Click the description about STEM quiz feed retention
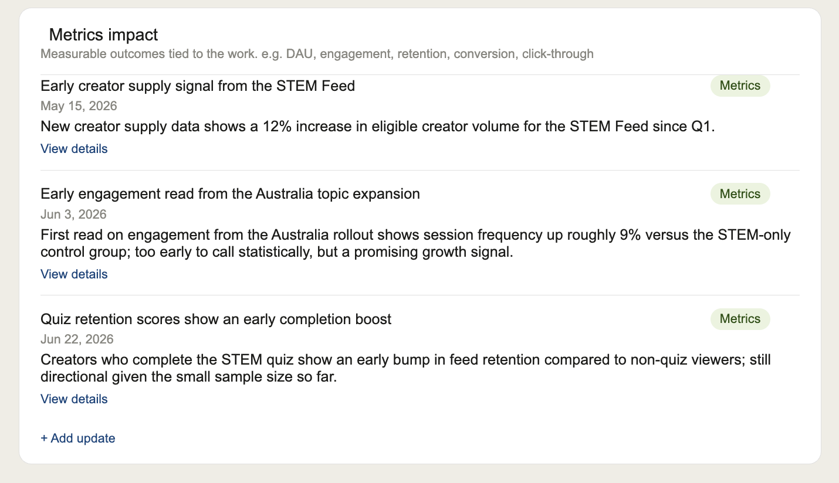The height and width of the screenshot is (483, 839). [x=405, y=369]
